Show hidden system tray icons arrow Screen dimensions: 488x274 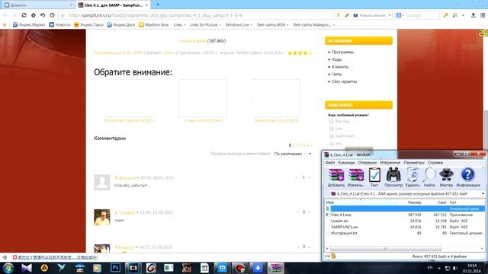[439, 268]
